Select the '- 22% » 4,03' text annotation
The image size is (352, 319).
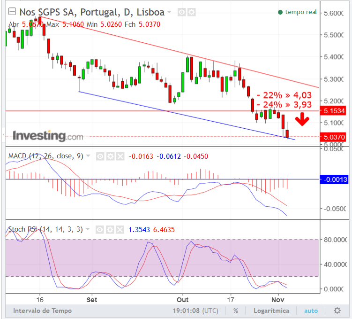(x=284, y=95)
